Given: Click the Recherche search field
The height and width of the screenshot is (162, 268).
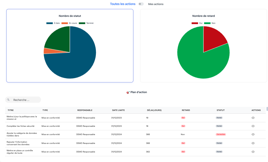Looking at the screenshot, I should [23, 100].
